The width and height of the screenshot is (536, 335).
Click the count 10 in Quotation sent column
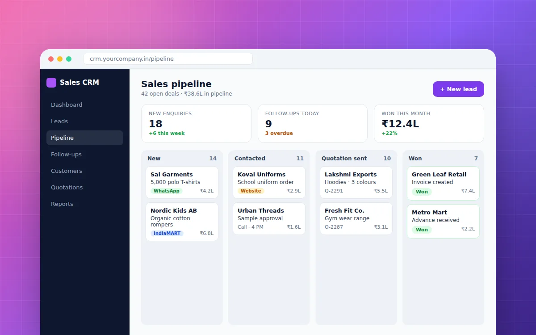[387, 158]
